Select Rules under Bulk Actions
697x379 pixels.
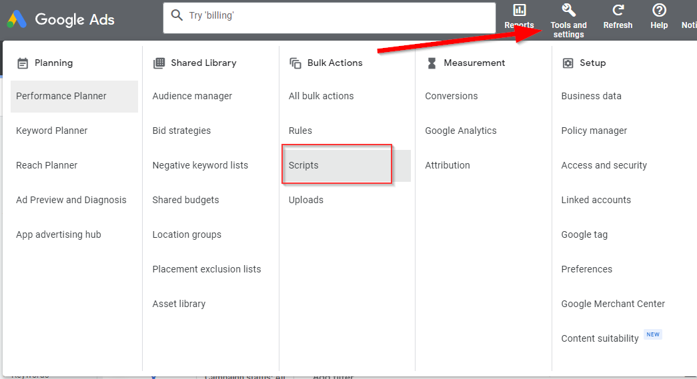(x=300, y=131)
